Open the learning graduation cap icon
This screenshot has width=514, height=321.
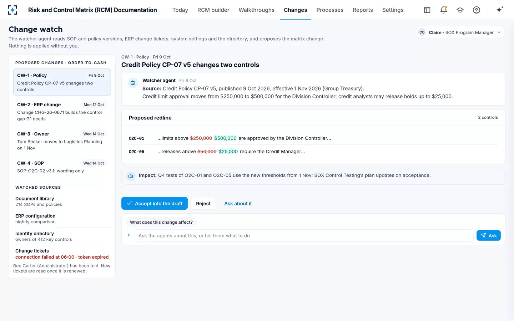[x=460, y=10]
